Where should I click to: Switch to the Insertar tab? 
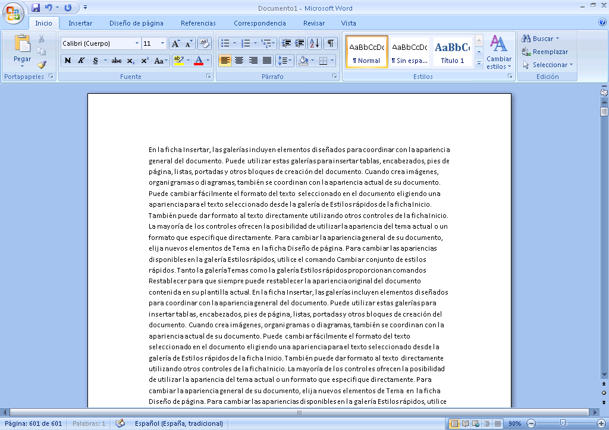click(80, 23)
